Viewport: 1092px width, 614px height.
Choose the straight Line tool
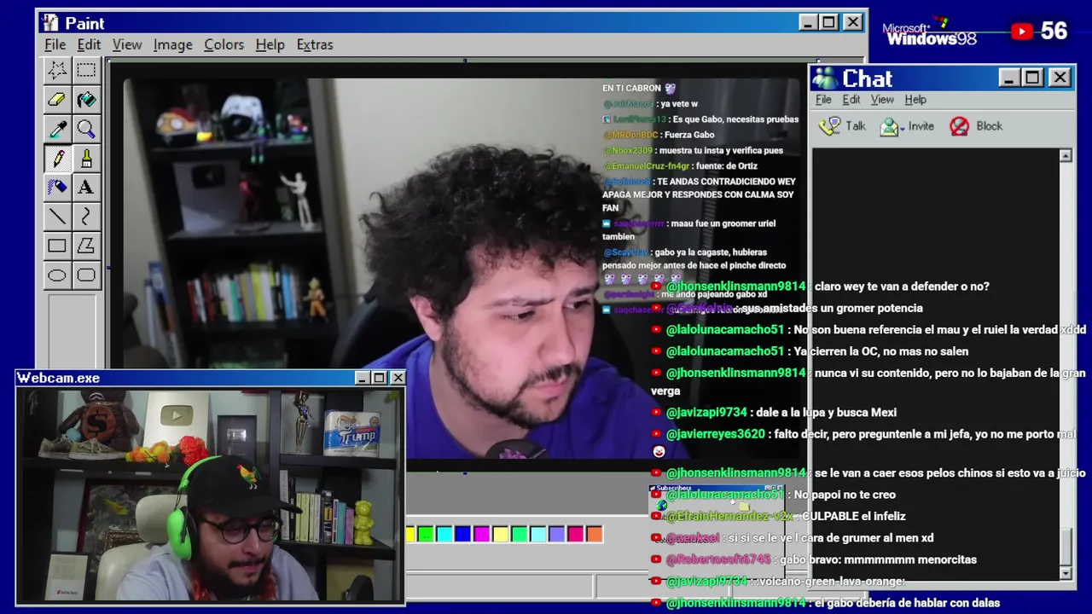(x=57, y=216)
